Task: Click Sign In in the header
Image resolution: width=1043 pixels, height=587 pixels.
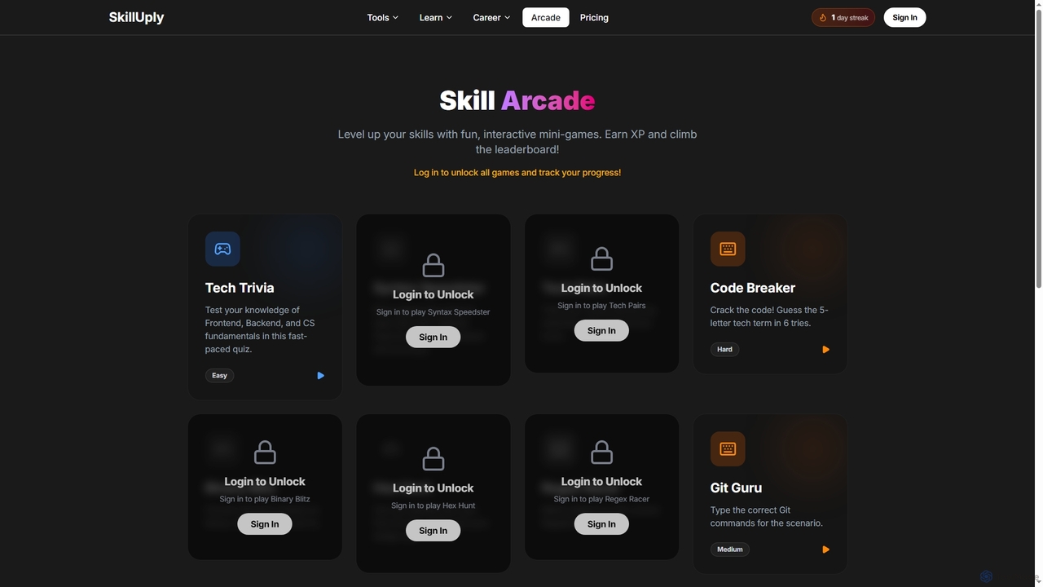Action: pos(904,17)
